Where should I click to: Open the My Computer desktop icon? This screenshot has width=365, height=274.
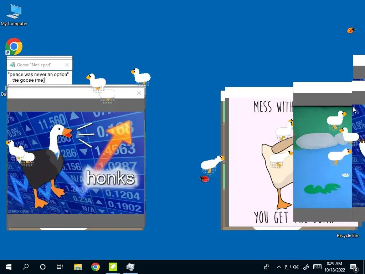tap(14, 15)
